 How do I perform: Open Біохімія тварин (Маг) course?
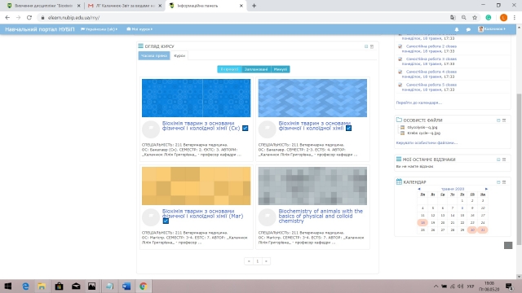click(202, 213)
